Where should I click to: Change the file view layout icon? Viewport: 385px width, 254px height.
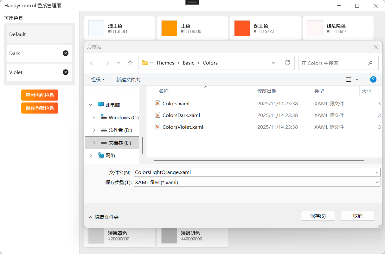[x=349, y=79]
